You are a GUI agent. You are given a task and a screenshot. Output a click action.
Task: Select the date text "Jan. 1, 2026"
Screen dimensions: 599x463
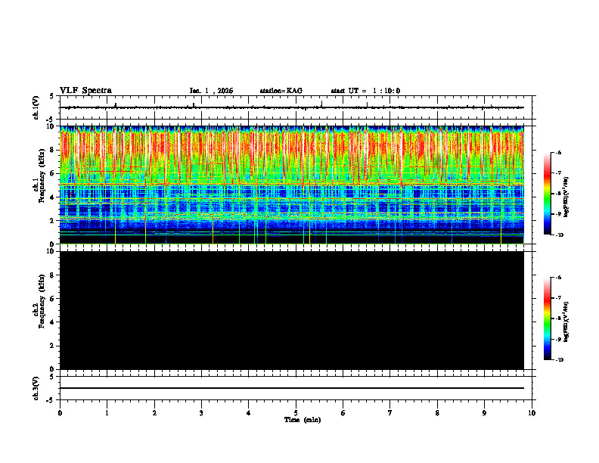coord(211,91)
